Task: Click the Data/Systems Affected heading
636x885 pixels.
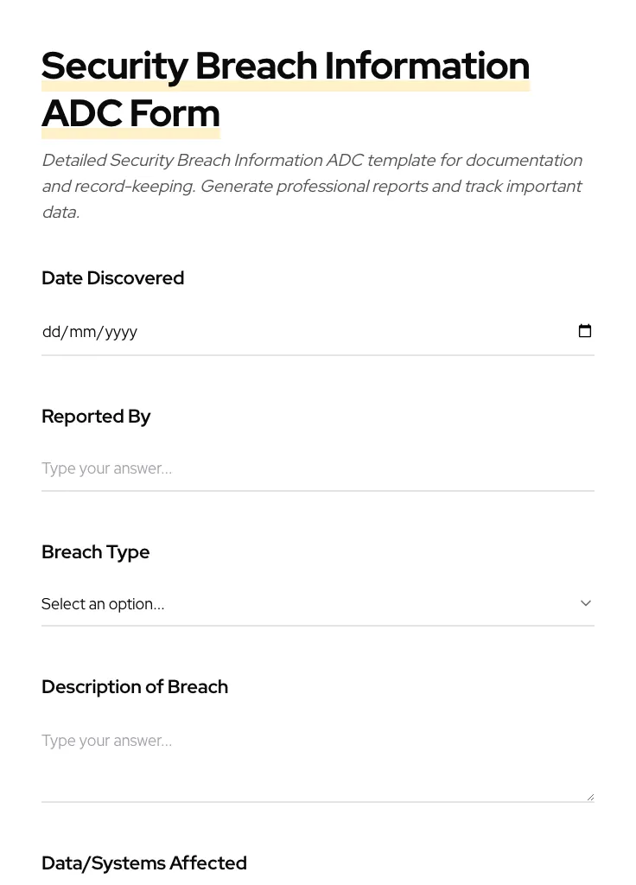Action: coord(144,863)
